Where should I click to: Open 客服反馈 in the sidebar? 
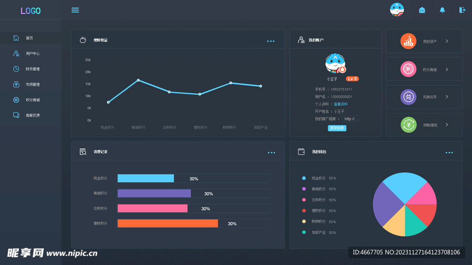pyautogui.click(x=32, y=115)
